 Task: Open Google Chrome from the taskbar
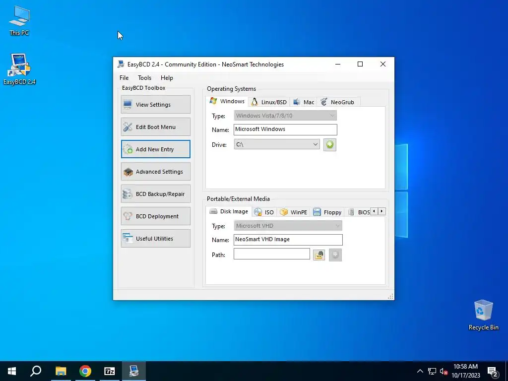(85, 371)
